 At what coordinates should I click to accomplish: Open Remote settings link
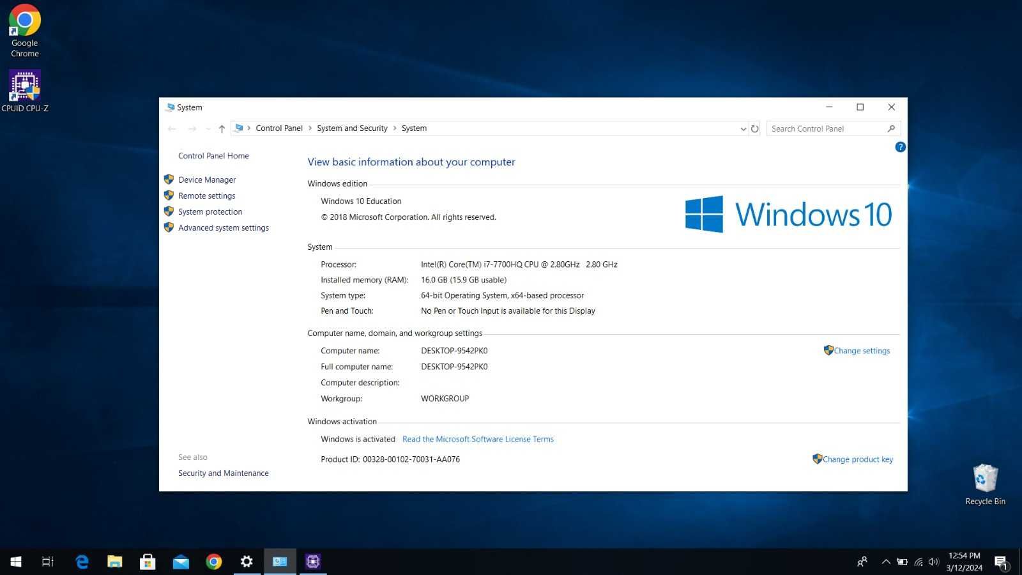(x=206, y=195)
